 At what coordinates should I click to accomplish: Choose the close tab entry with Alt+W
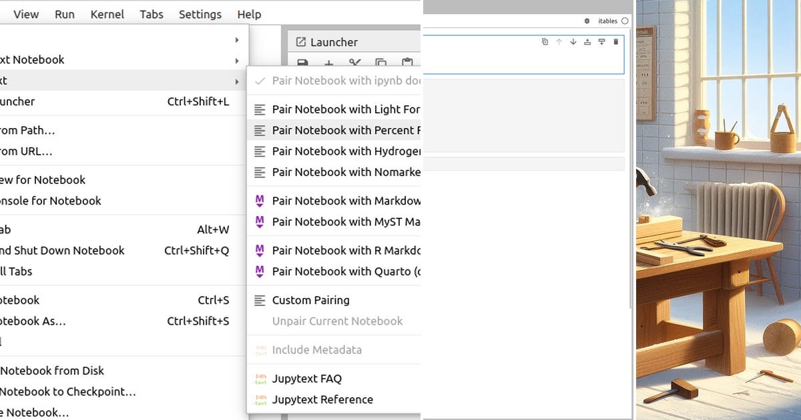[x=123, y=229]
